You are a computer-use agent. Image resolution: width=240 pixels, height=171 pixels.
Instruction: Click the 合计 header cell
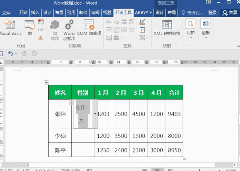click(x=174, y=92)
